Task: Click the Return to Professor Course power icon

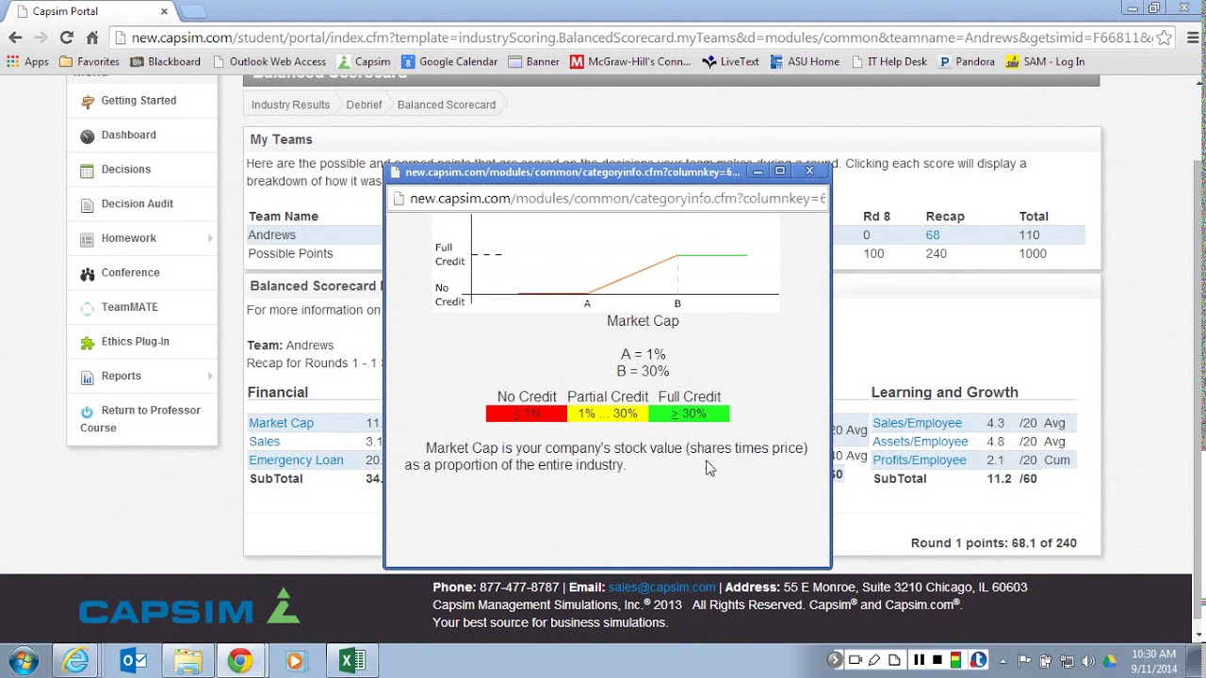Action: [x=88, y=412]
